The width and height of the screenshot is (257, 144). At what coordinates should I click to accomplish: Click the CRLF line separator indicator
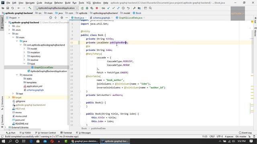click(212, 136)
